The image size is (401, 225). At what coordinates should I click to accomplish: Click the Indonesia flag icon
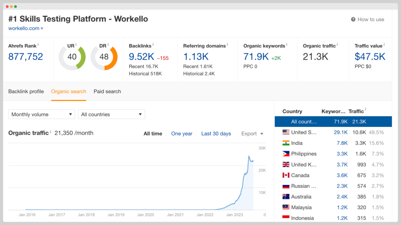point(286,218)
